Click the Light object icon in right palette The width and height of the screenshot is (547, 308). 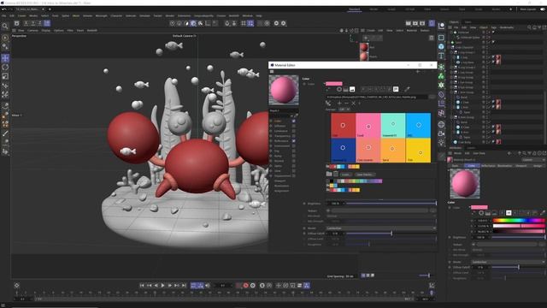[x=441, y=143]
